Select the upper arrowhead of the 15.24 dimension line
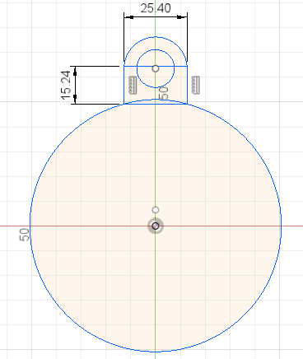This screenshot has width=303, height=359. click(x=75, y=71)
